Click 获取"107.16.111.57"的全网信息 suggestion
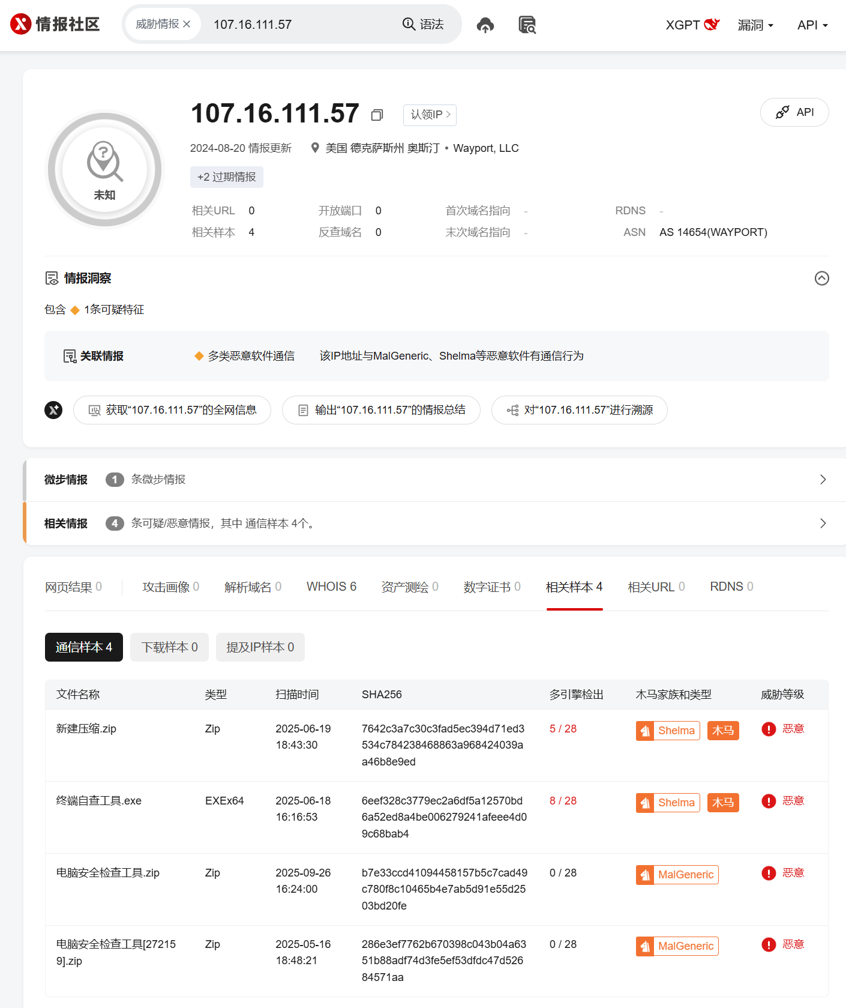 pos(172,410)
